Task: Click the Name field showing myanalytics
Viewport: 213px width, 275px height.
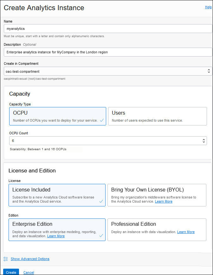Action: pyautogui.click(x=108, y=29)
